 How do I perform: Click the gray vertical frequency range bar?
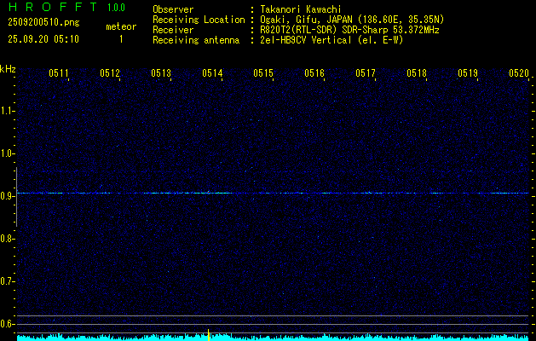point(16,197)
